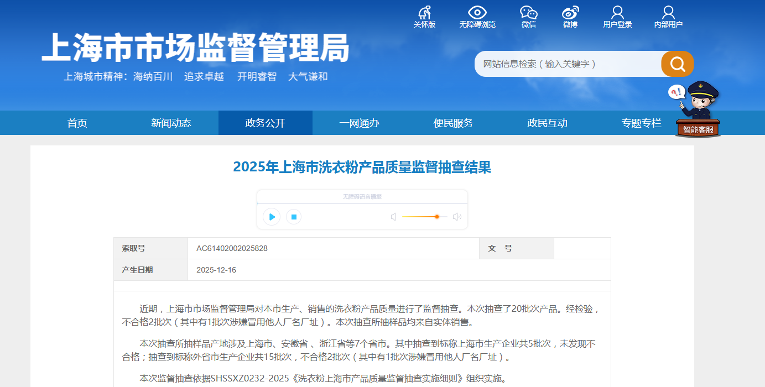
Task: Click the orange search magnifier button
Action: click(677, 64)
